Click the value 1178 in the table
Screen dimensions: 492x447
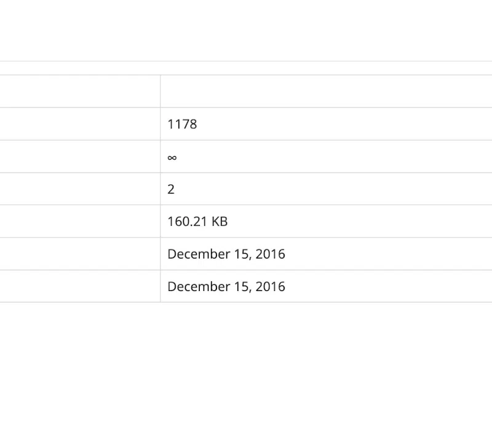coord(182,124)
